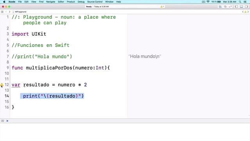The image size is (250, 141).
Task: Open Spotlight search in menu bar
Action: 240,2
